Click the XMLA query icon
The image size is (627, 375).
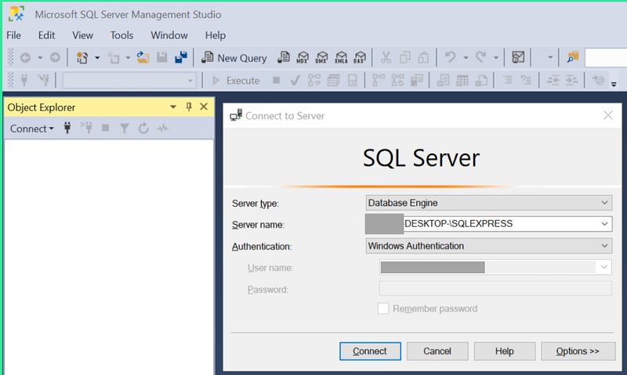[341, 58]
